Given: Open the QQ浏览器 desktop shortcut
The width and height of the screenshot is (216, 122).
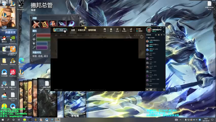Looking at the screenshot, I should pyautogui.click(x=4, y=73).
